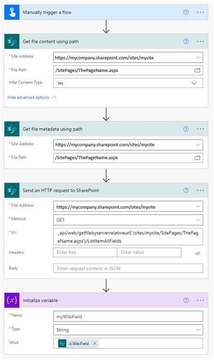
Task: Click Manually trigger a flow header title
Action: click(47, 13)
